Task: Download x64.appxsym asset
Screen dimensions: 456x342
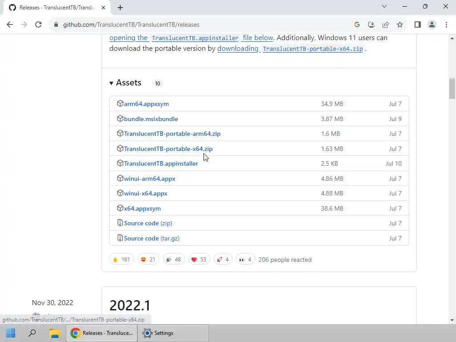Action: pos(142,208)
